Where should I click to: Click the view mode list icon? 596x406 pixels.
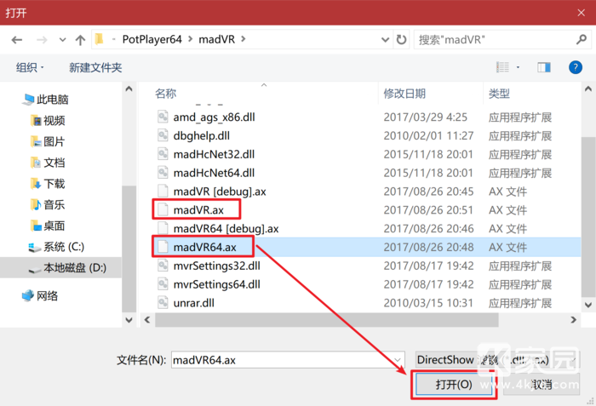pos(501,67)
